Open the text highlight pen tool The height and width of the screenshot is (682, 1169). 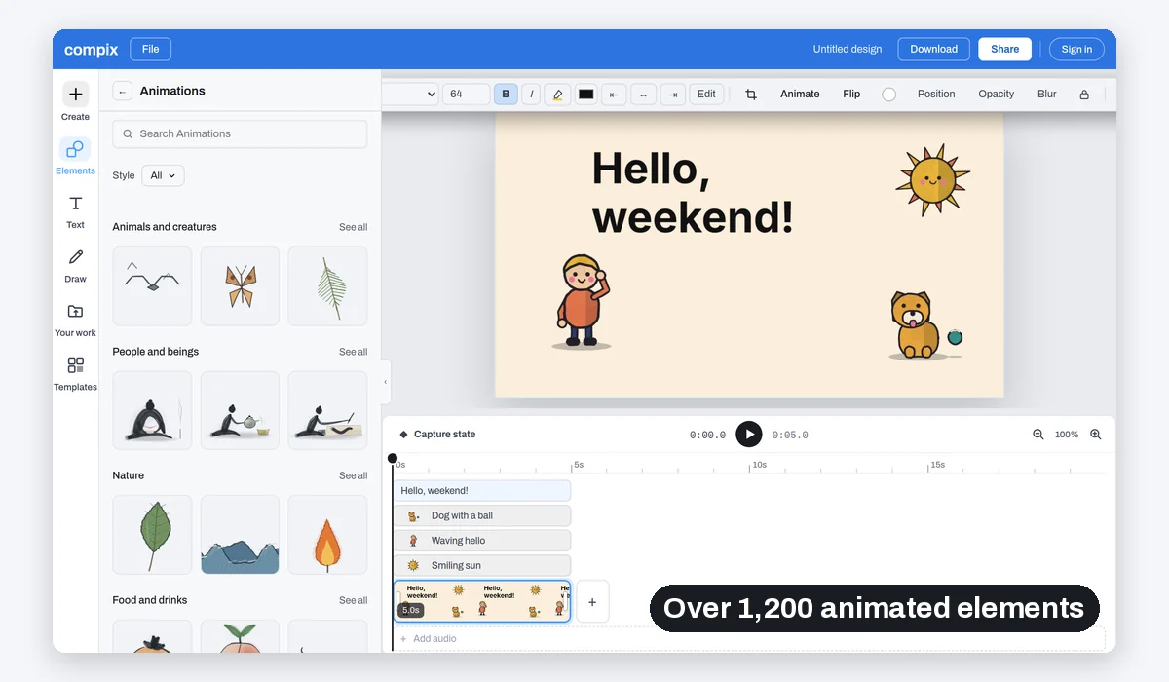557,95
